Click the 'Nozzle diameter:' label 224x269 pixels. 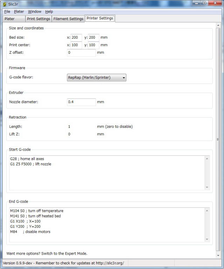(23, 102)
